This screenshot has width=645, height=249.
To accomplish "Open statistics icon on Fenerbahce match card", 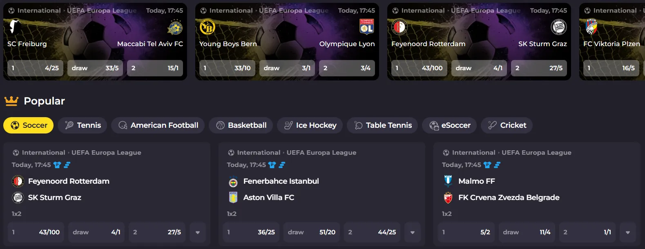I will 283,165.
